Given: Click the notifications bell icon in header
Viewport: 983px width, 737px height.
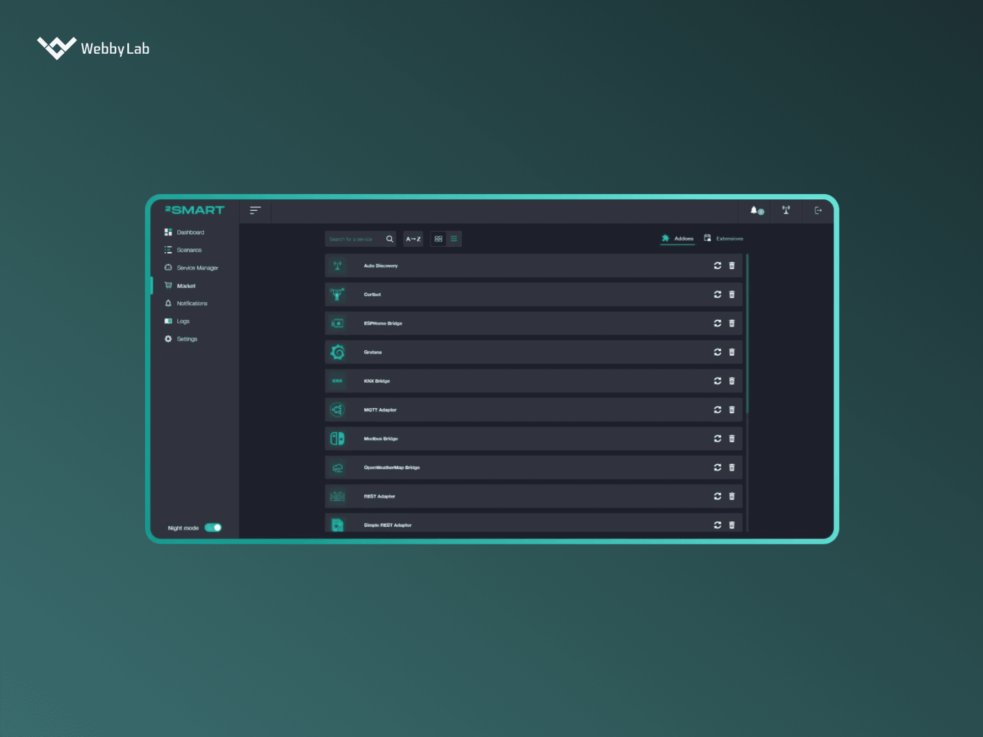Looking at the screenshot, I should click(x=755, y=210).
